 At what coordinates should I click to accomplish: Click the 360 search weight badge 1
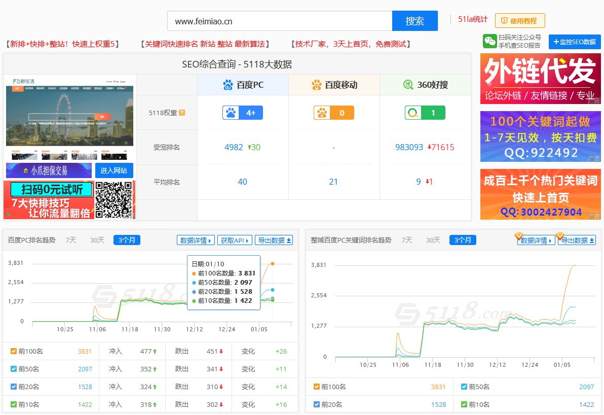pyautogui.click(x=425, y=113)
